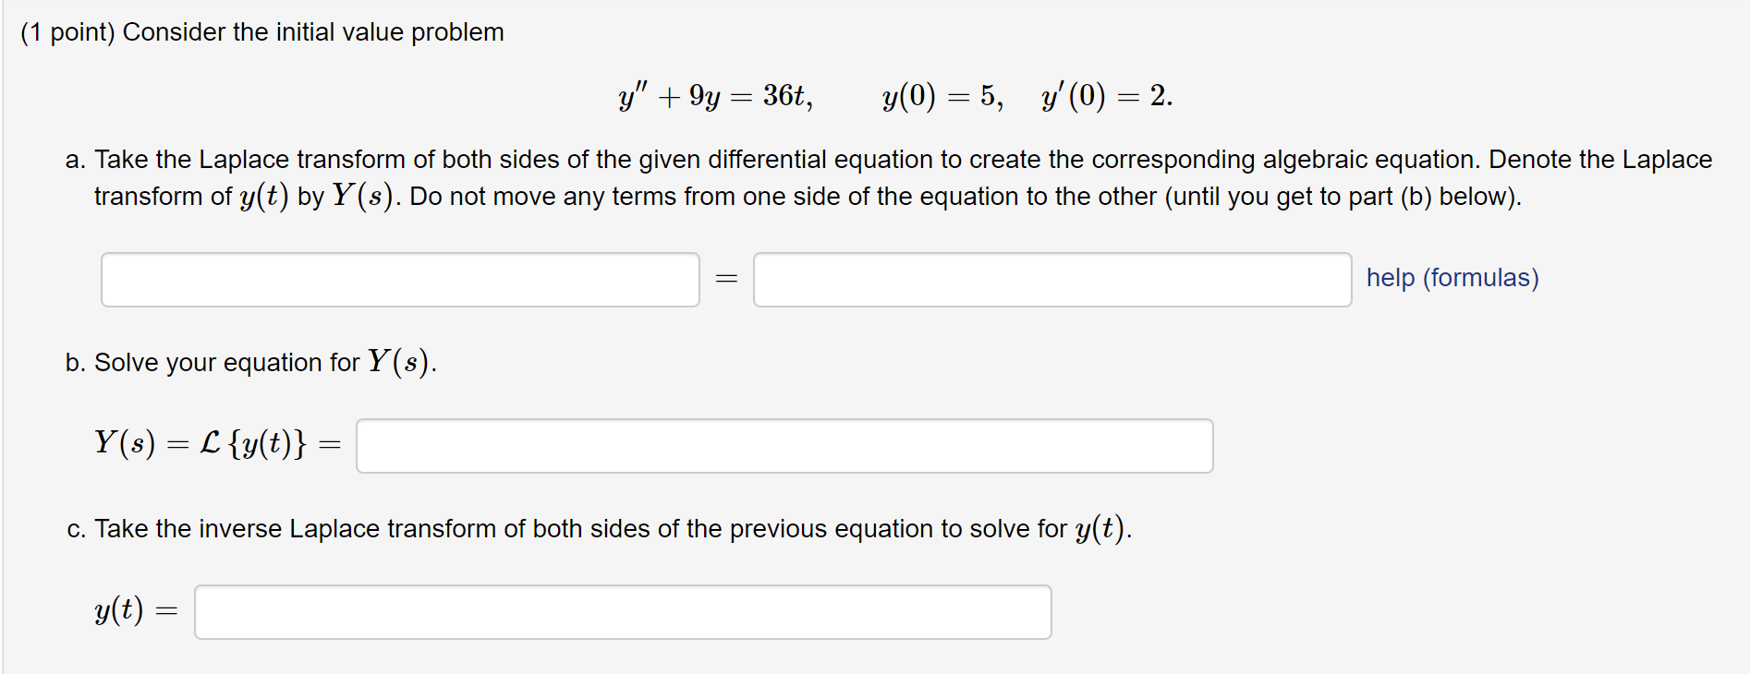Click the initial condition y'(0) = 2 text
The height and width of the screenshot is (674, 1750).
click(x=1104, y=92)
